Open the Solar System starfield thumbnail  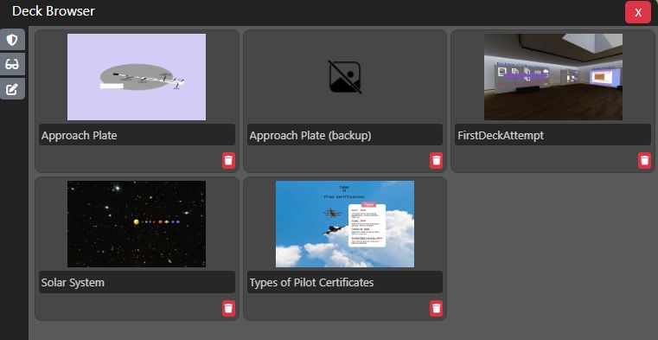(137, 224)
